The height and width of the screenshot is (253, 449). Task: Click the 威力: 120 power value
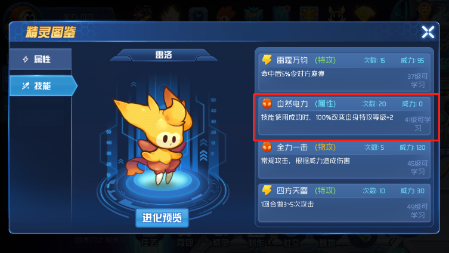pyautogui.click(x=413, y=147)
